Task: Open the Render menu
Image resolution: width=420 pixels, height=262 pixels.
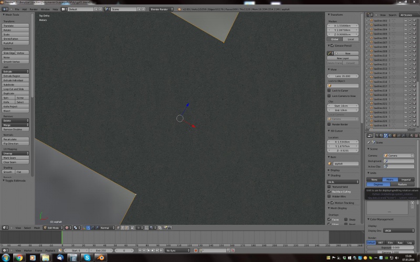Action: tap(34, 9)
